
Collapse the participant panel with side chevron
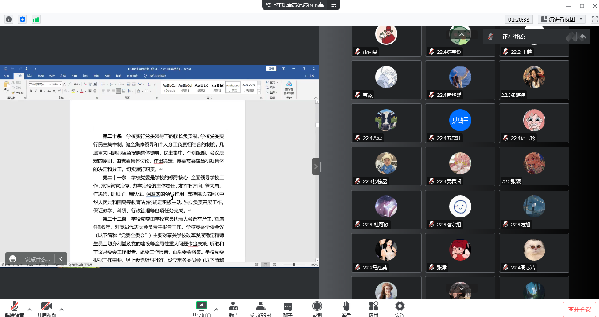click(316, 166)
